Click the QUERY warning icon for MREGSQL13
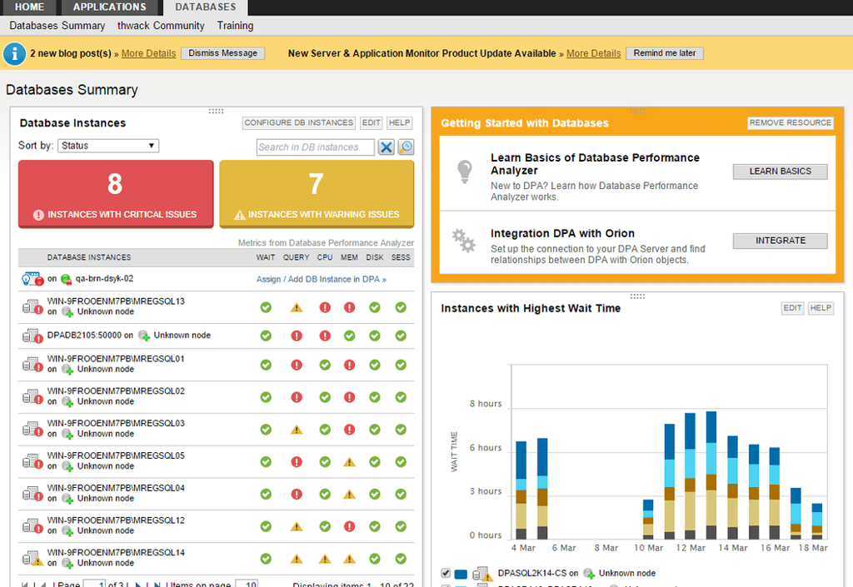Screen dimensions: 853x587 [x=297, y=307]
